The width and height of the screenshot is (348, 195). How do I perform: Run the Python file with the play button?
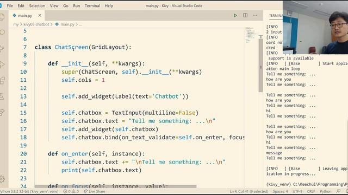(235, 15)
